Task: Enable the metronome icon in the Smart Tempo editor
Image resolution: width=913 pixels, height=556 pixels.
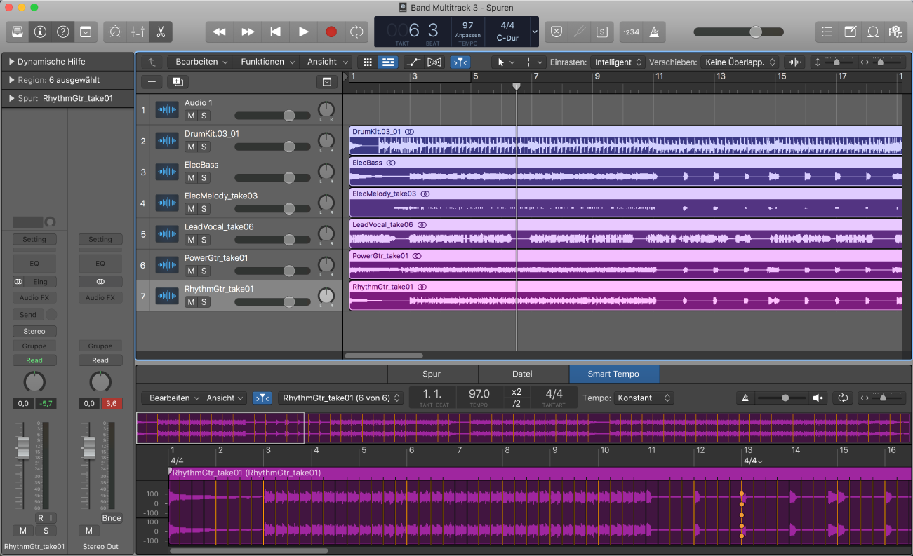Action: click(x=745, y=398)
